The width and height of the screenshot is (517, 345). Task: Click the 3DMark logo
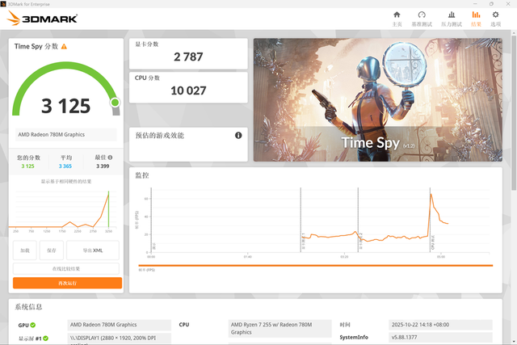tap(42, 18)
